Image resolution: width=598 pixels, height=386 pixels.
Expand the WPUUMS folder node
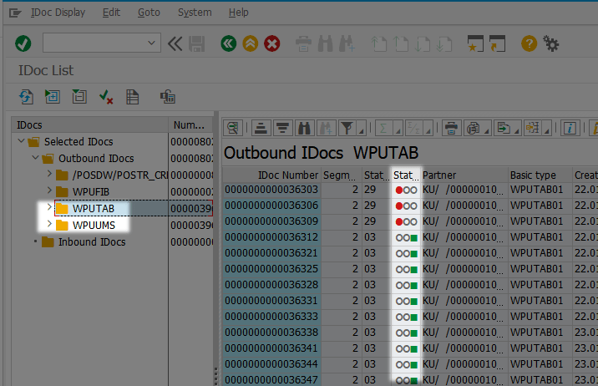coord(49,225)
